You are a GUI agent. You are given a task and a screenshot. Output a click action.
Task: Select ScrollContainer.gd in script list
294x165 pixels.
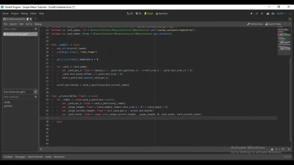pos(20,34)
